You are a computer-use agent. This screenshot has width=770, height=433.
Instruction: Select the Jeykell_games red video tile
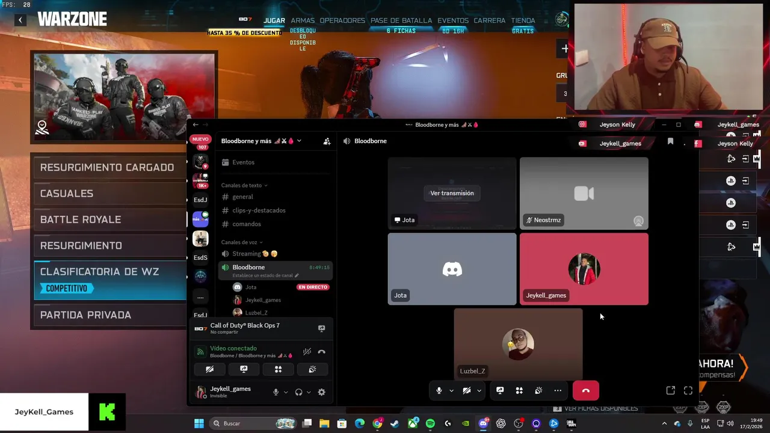pyautogui.click(x=584, y=269)
